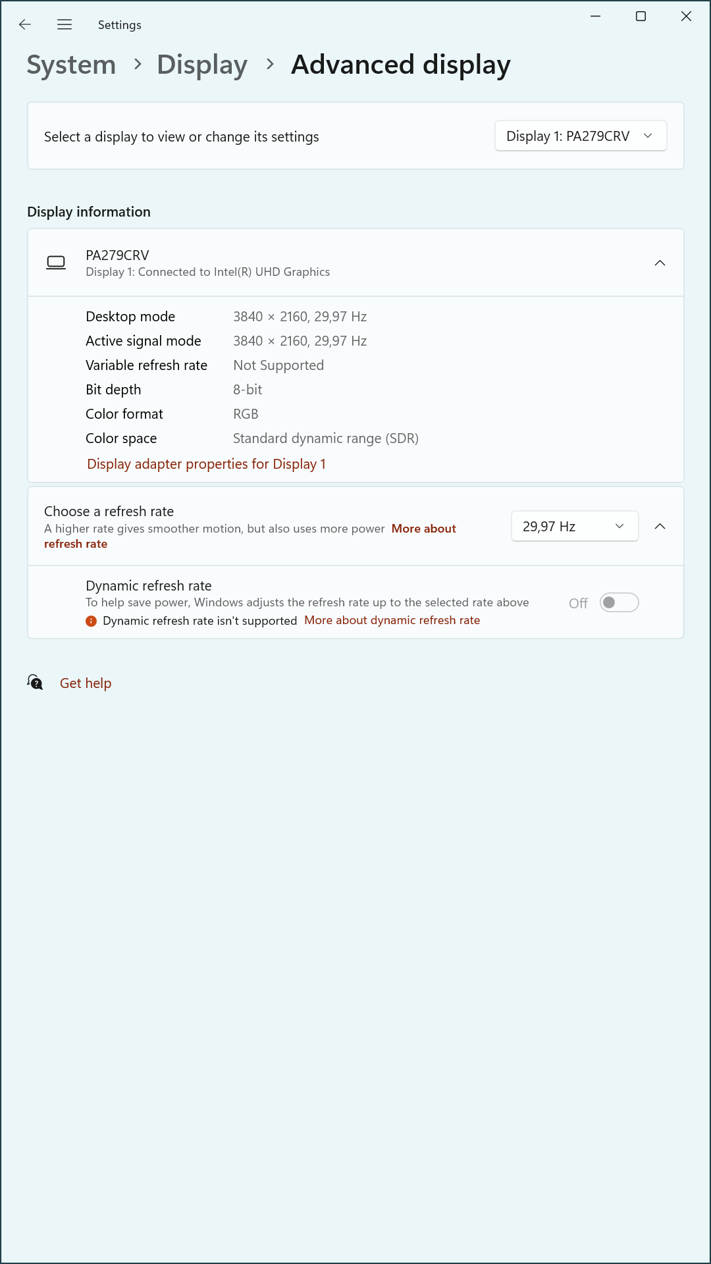The image size is (711, 1264).
Task: Click the laptop monitor icon for PA279CRV
Action: click(56, 263)
